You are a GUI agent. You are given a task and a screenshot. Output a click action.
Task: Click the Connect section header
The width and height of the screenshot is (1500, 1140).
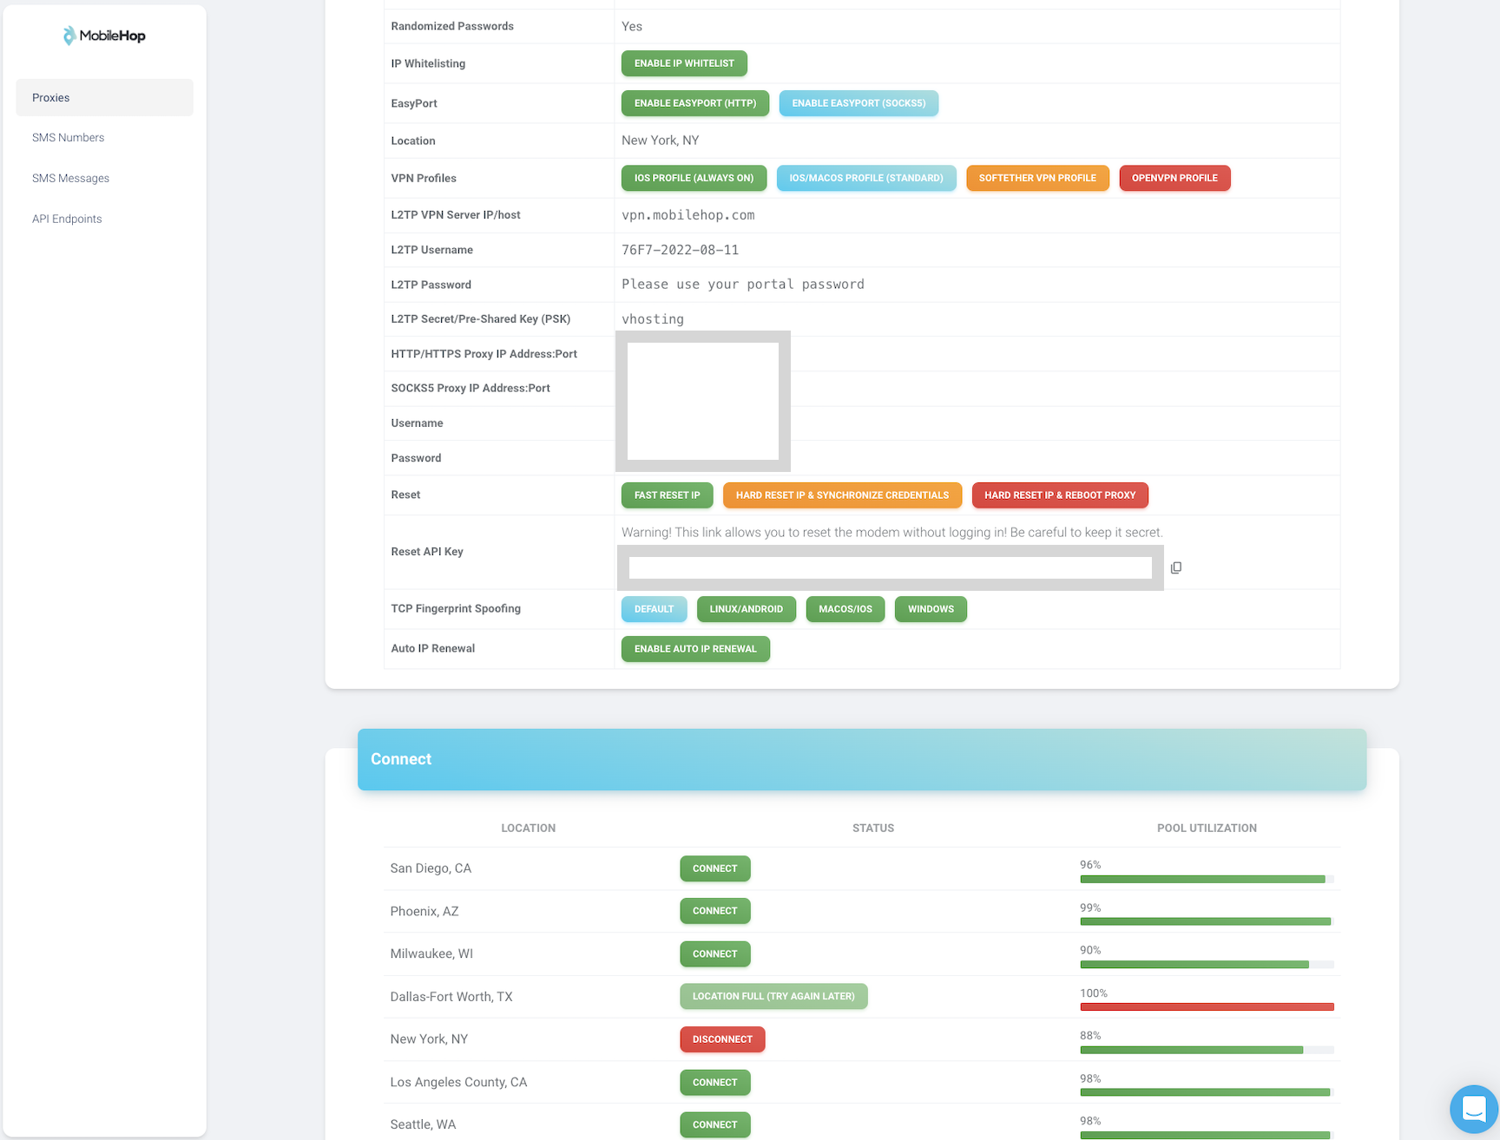862,759
